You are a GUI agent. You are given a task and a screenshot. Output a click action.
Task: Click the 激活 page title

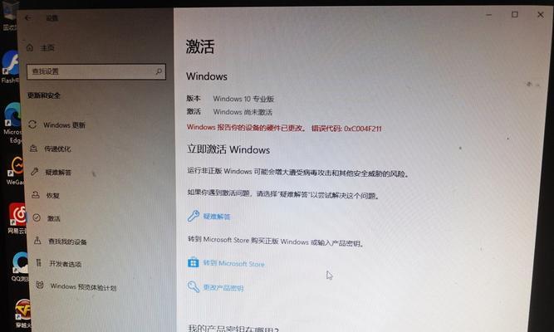(200, 46)
